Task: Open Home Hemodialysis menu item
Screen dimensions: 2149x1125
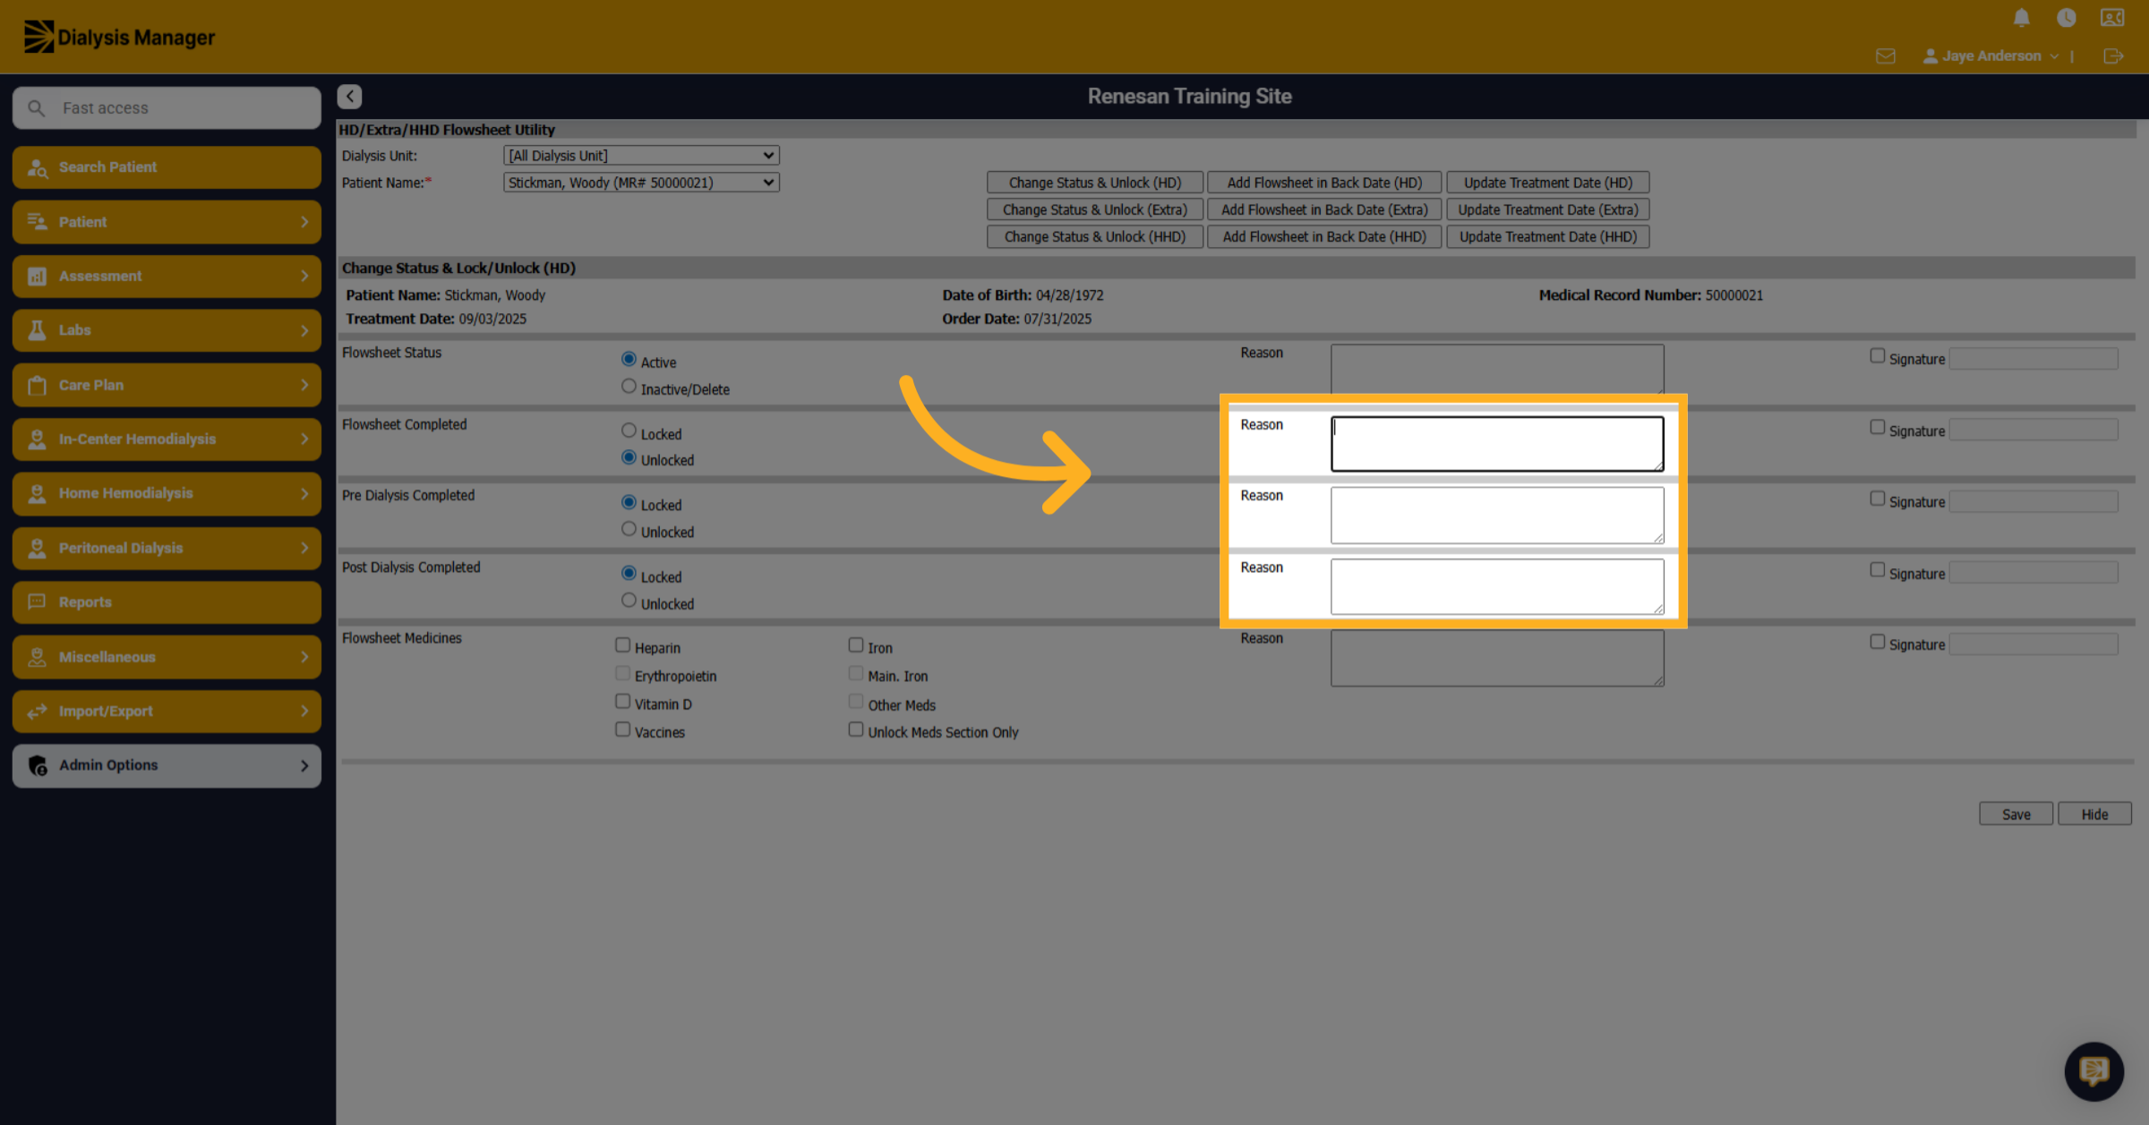Action: point(167,494)
